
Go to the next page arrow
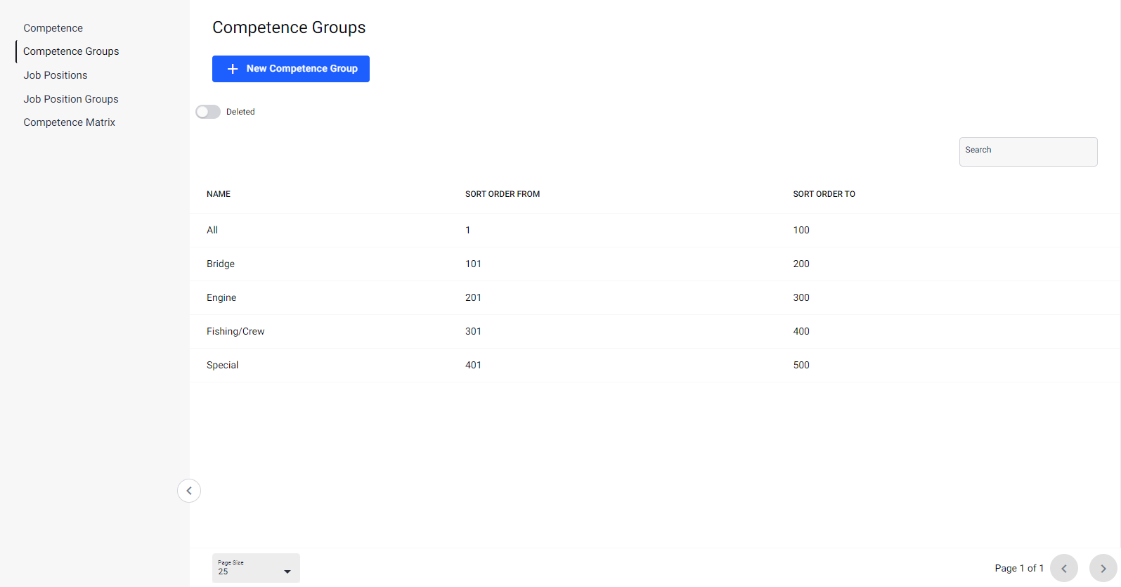coord(1103,568)
